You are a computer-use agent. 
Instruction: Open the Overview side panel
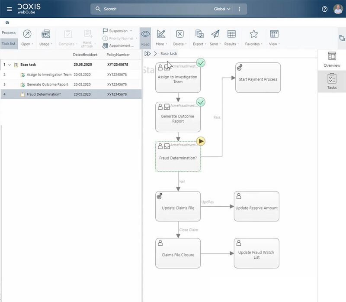pyautogui.click(x=332, y=59)
